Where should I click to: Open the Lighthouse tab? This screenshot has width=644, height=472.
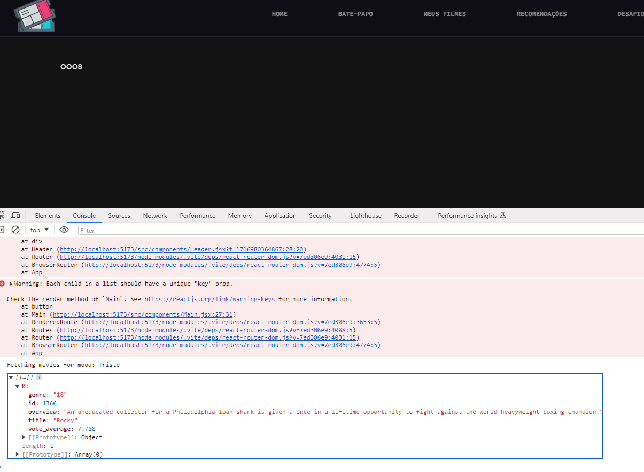(x=366, y=216)
